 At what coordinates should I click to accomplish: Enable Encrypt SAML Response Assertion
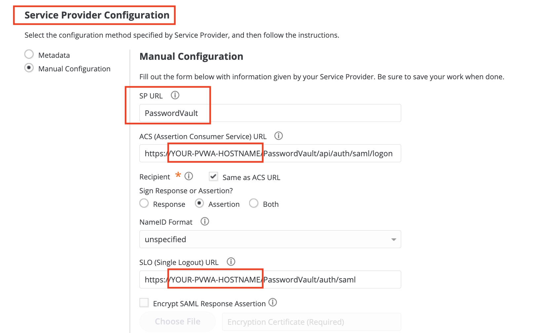144,303
